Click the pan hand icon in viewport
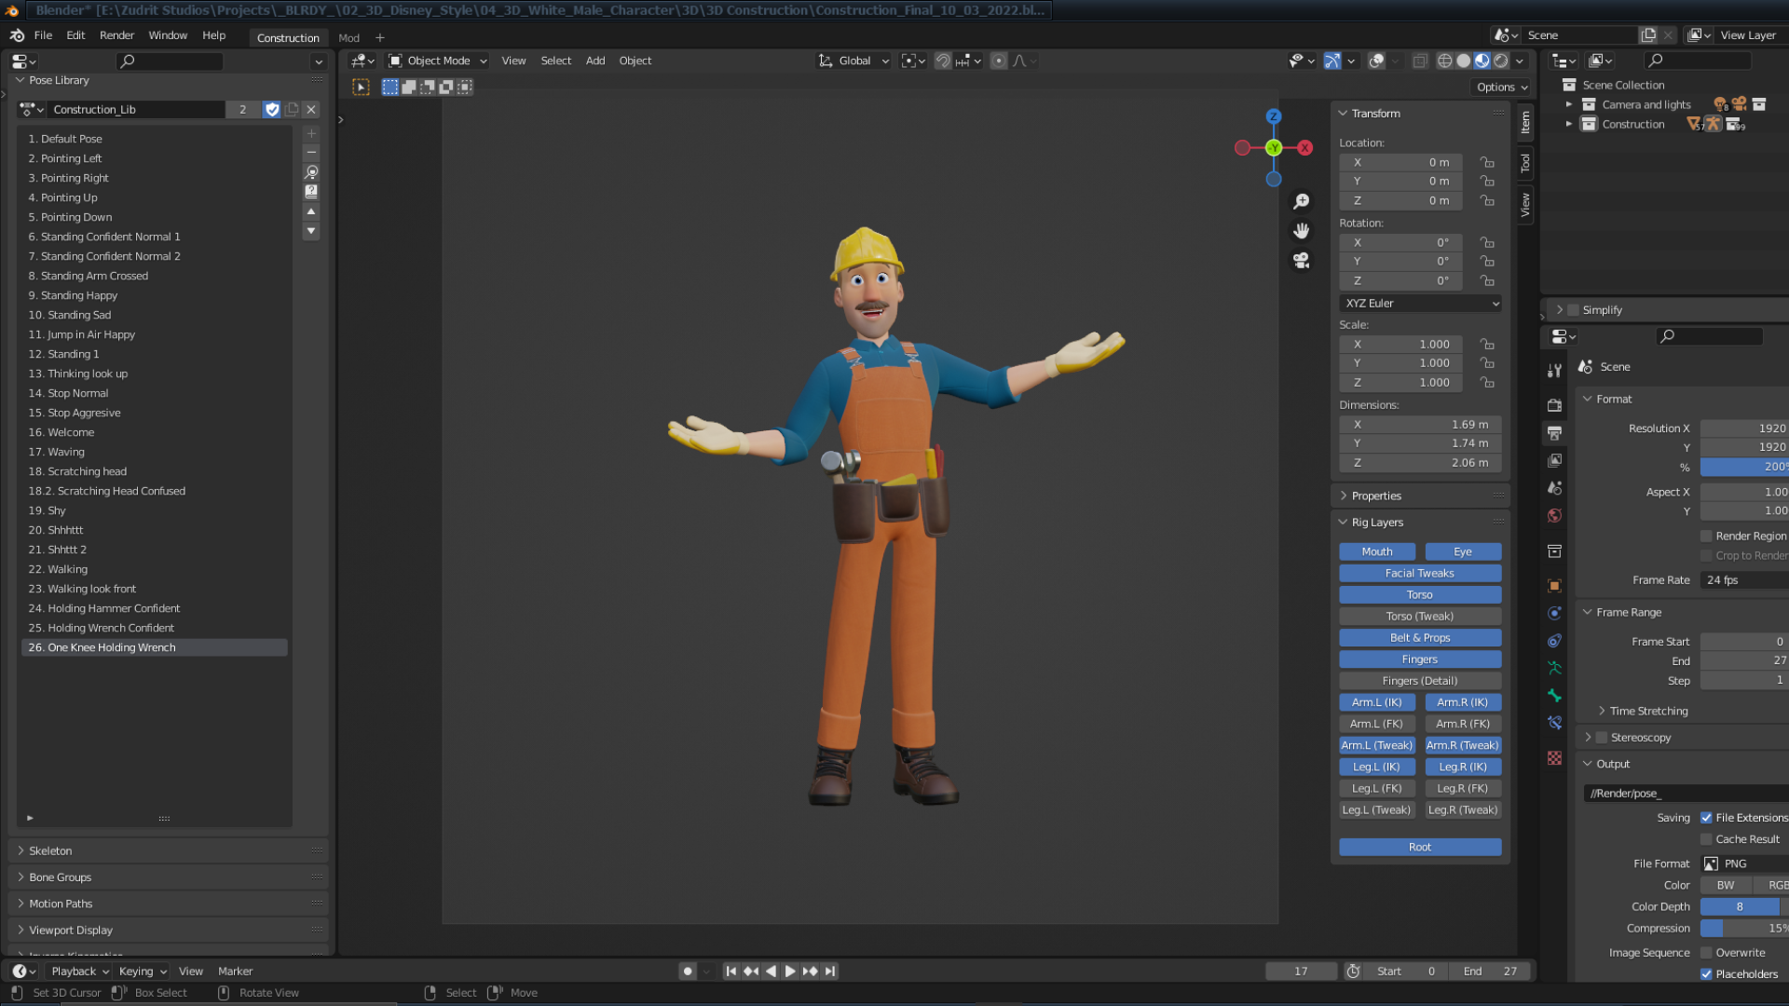The image size is (1789, 1006). (1302, 230)
